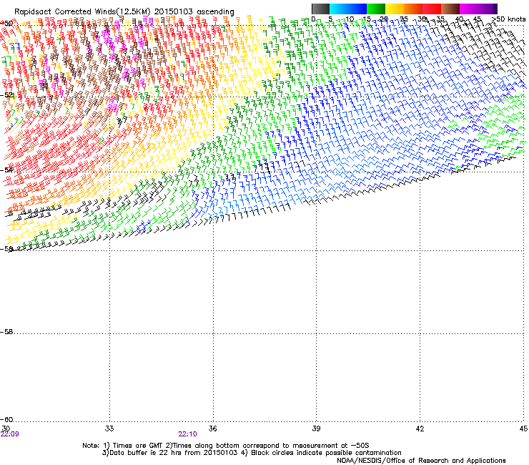This screenshot has width=529, height=465.
Task: Click the '33' longitude axis label
Action: (109, 429)
